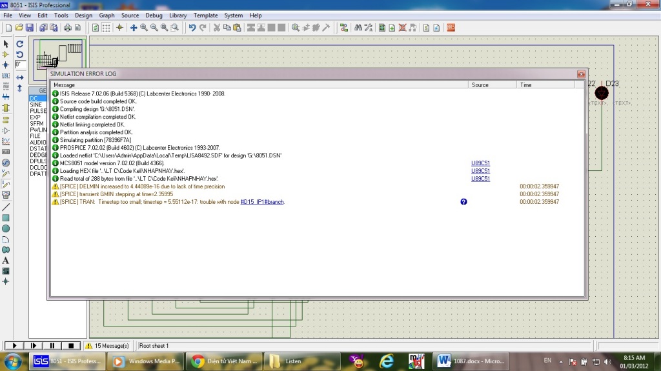Toggle the grid display icon
Image resolution: width=661 pixels, height=371 pixels.
coord(107,28)
